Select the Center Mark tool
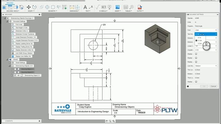 click(x=47, y=7)
